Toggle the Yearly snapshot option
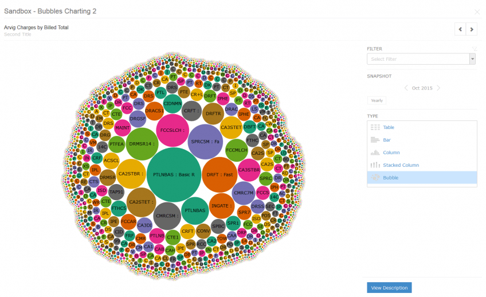Image resolution: width=486 pixels, height=297 pixels. (377, 100)
